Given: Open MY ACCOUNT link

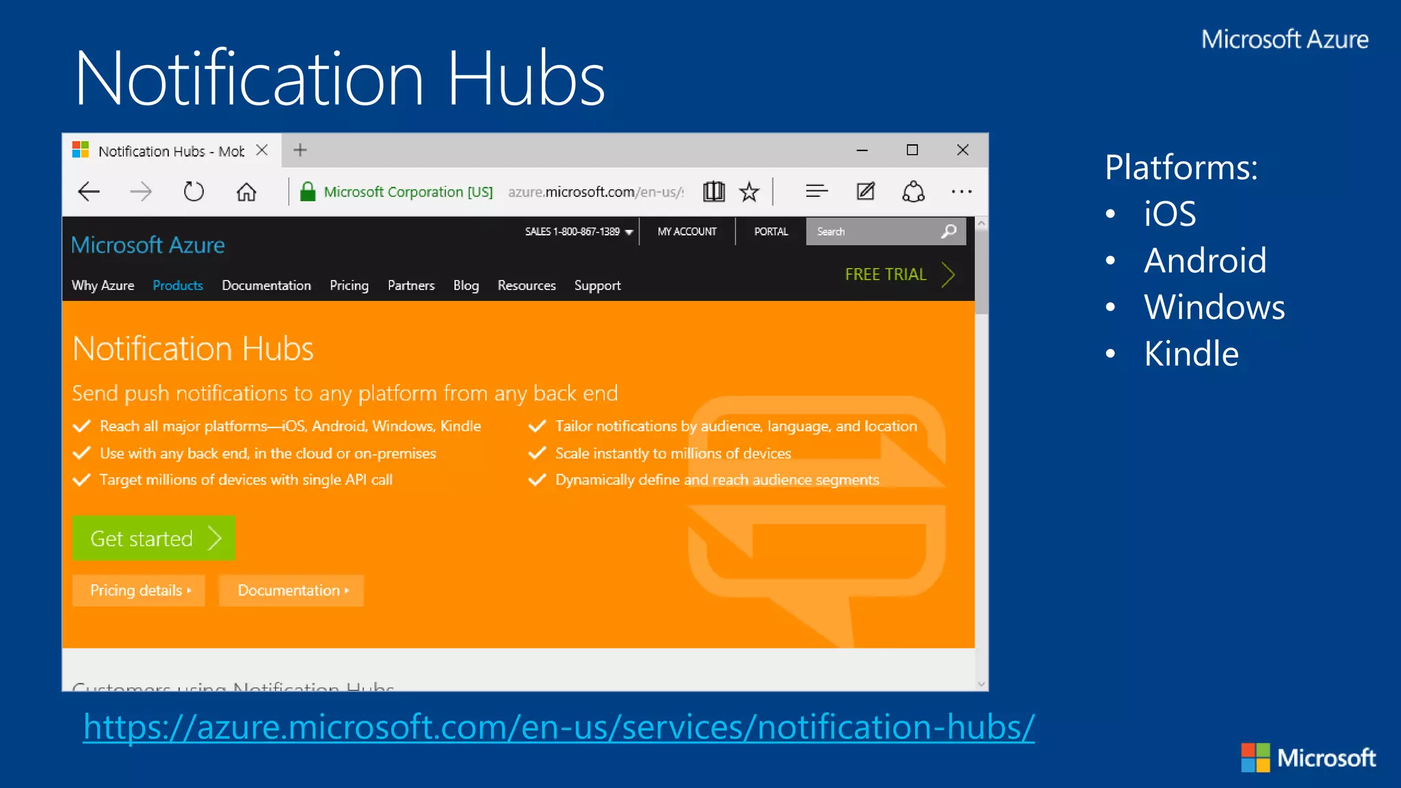Looking at the screenshot, I should [x=687, y=231].
